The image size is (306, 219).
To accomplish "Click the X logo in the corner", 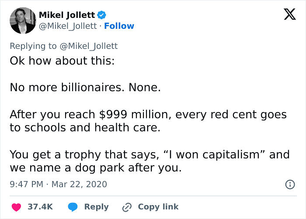I will tap(287, 15).
